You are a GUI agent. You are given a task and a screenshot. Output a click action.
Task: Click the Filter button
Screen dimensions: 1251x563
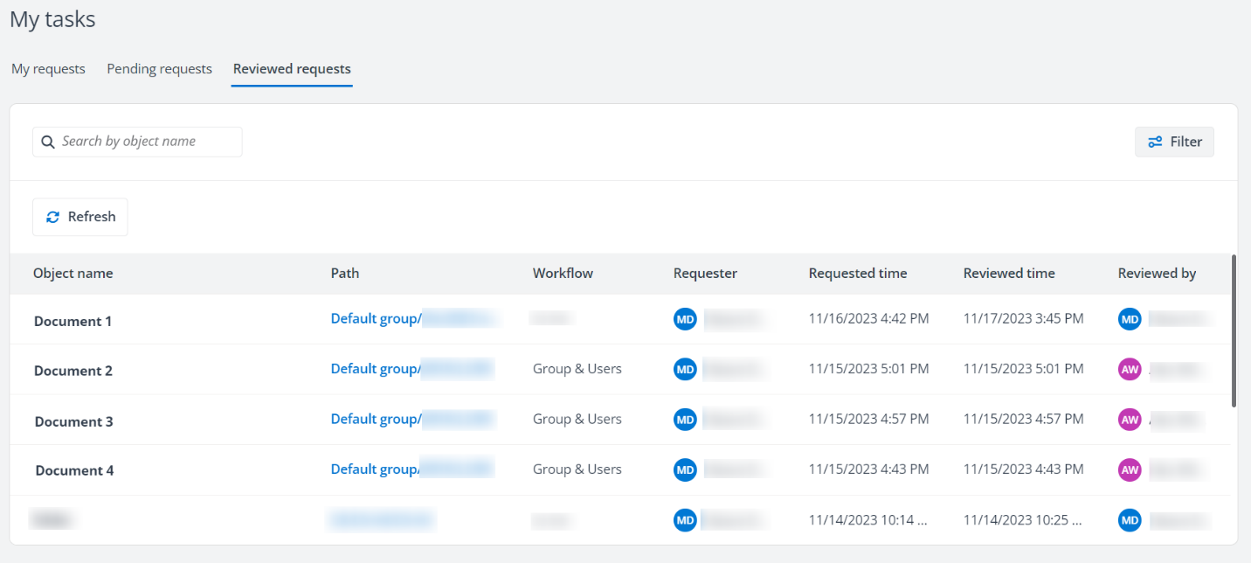coord(1174,141)
